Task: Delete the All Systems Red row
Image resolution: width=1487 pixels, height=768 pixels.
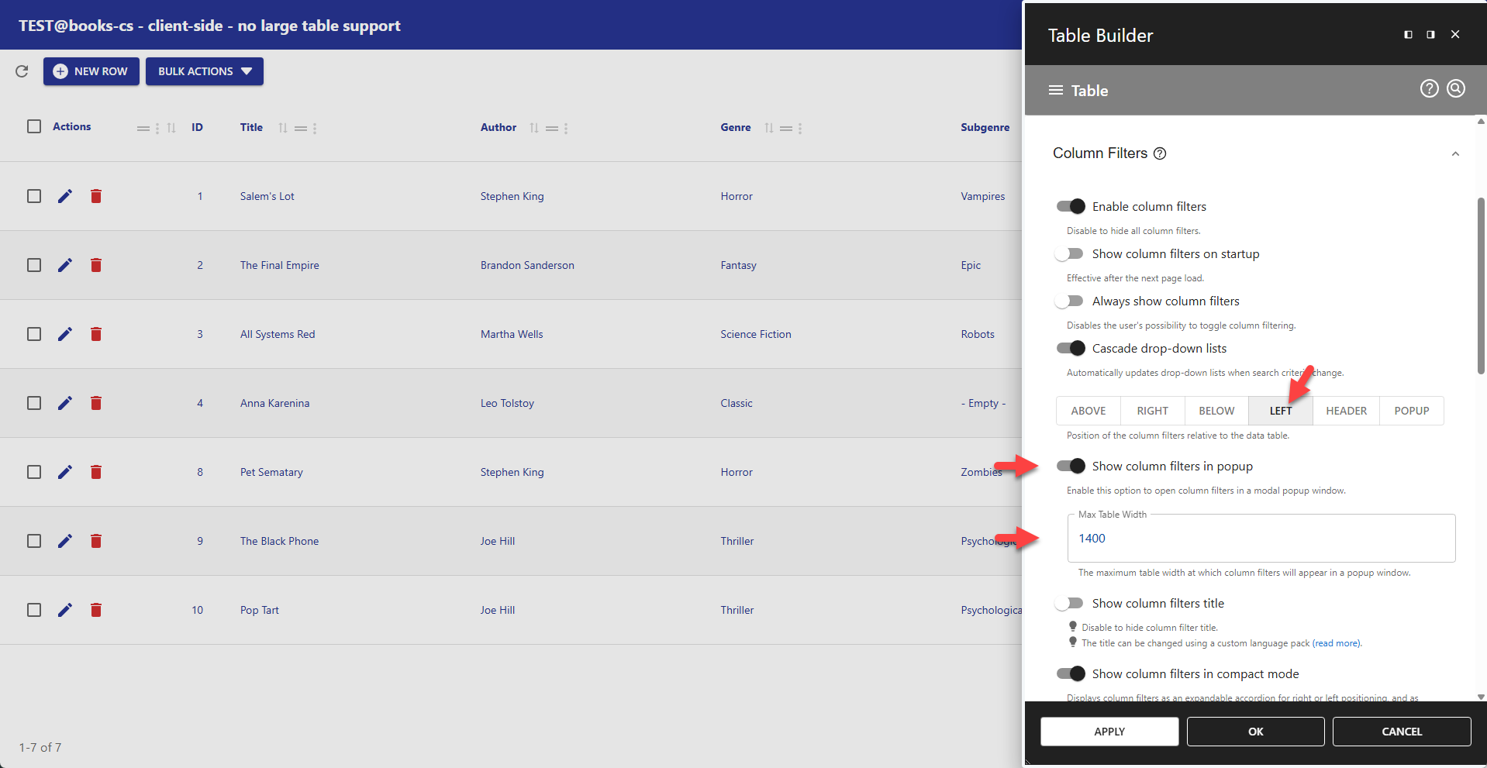Action: (x=96, y=334)
